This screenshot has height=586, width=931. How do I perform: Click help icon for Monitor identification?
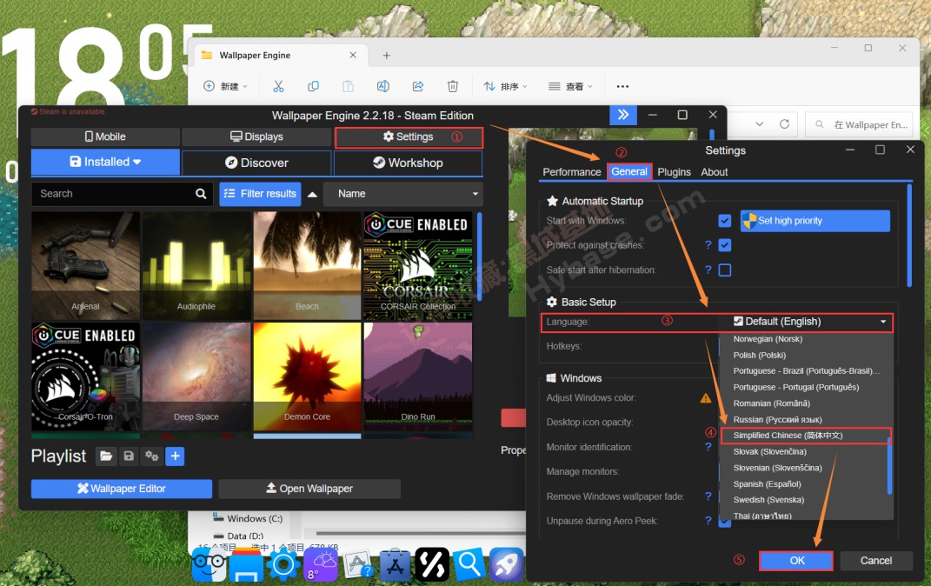coord(708,447)
